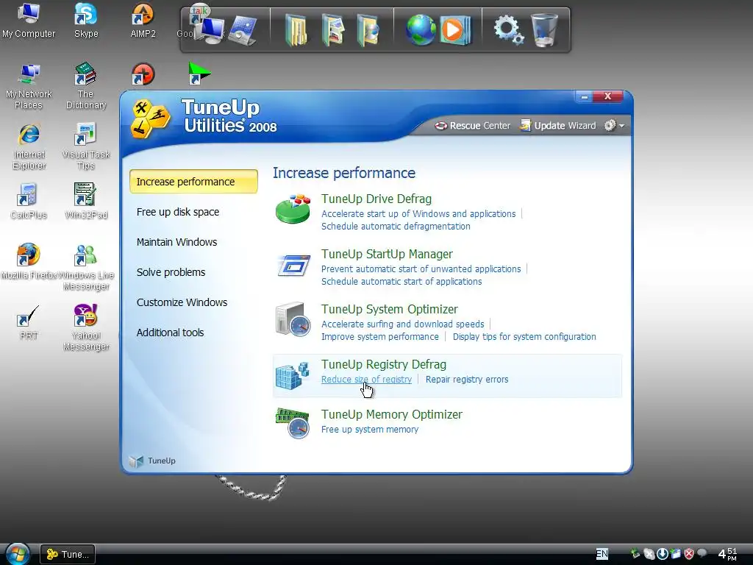Select the CalcPlus desktop shortcut

pos(29,201)
